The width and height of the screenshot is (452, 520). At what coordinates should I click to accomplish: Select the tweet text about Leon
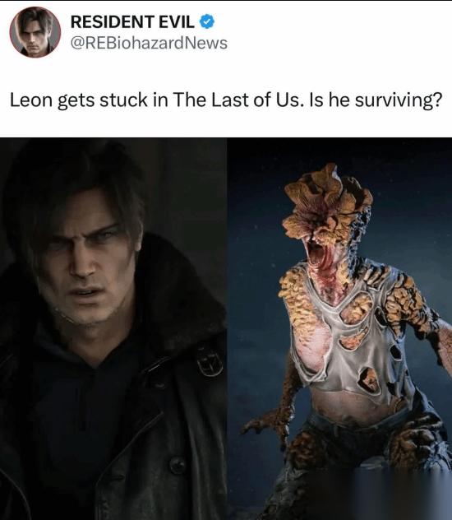[x=226, y=100]
